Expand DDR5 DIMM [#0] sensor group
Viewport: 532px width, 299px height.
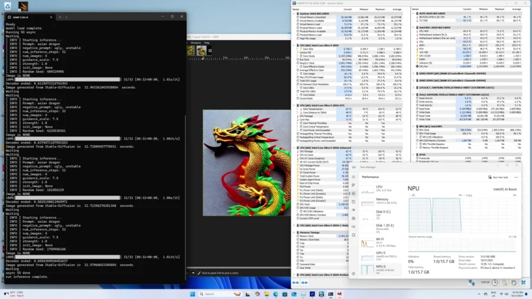tap(413, 73)
